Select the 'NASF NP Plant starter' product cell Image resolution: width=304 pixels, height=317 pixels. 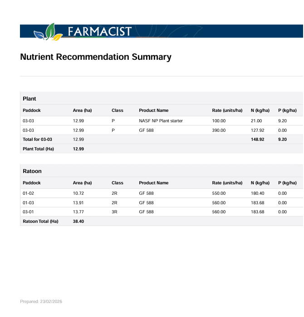point(161,121)
